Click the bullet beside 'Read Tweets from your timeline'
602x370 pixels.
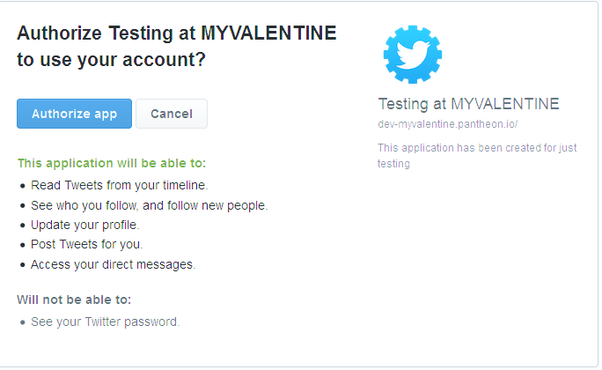pos(23,186)
